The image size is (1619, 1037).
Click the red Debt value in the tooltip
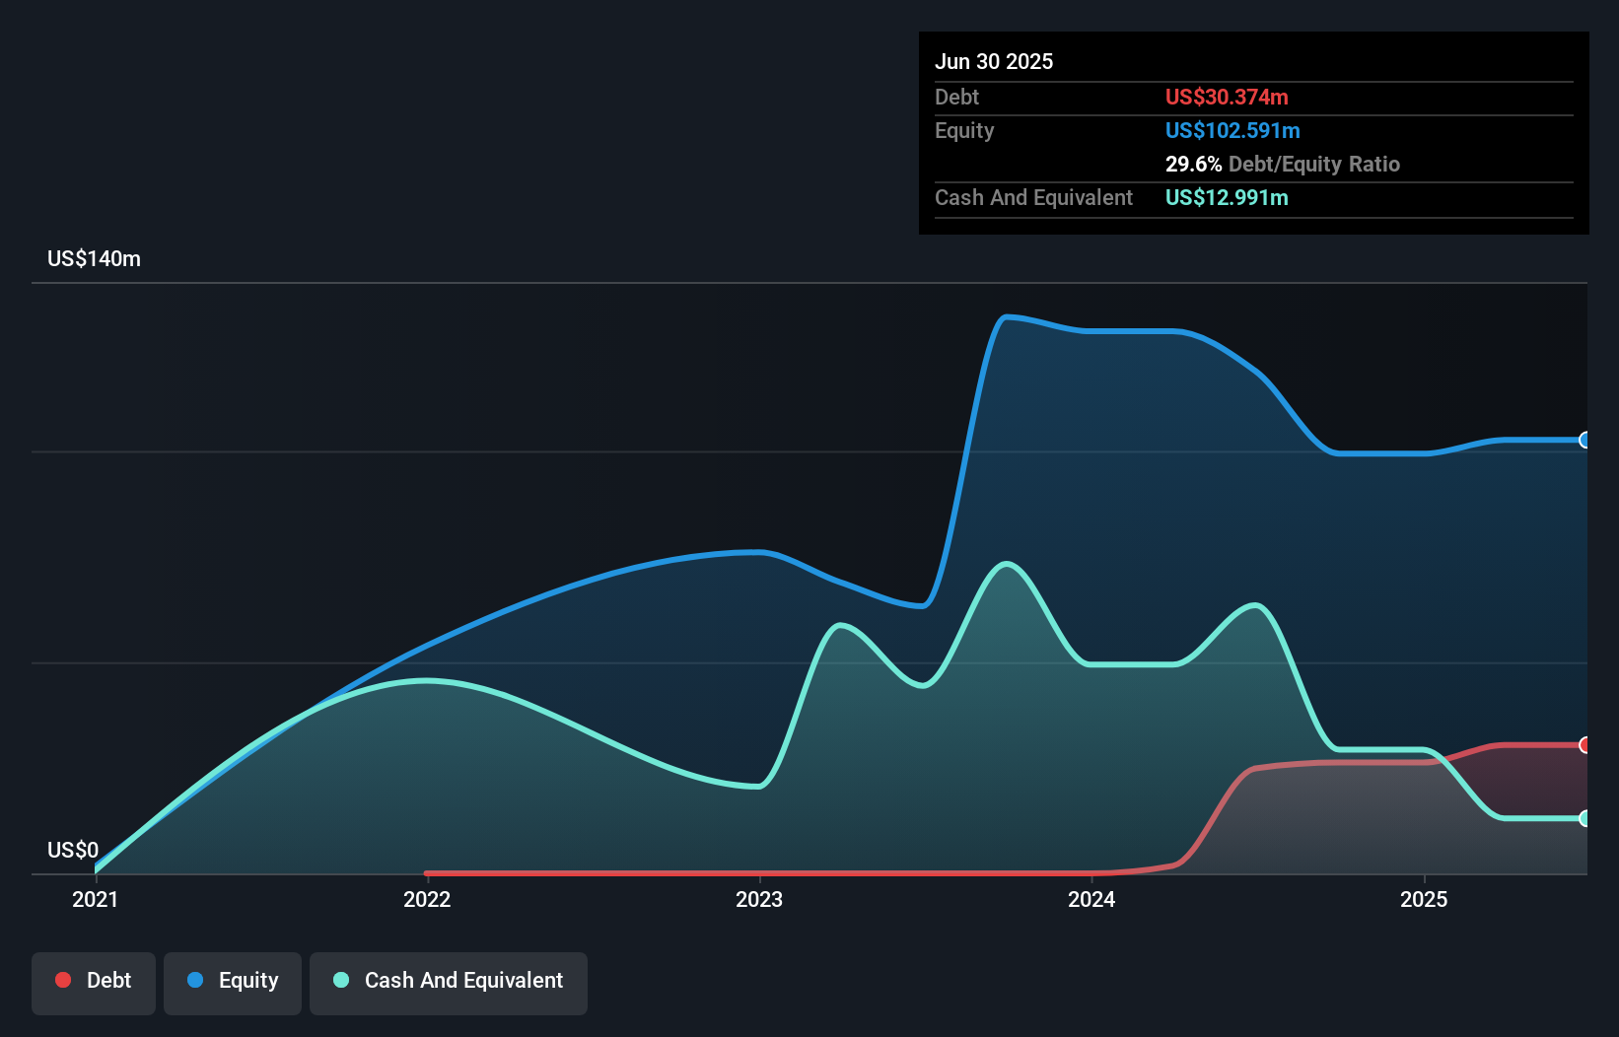click(1227, 97)
